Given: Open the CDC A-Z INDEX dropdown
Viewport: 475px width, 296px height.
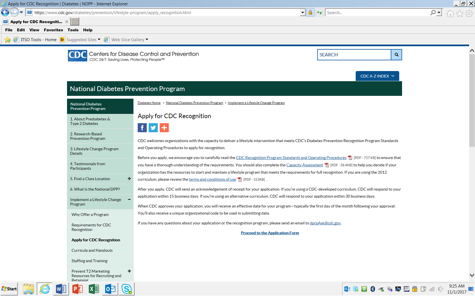Looking at the screenshot, I should point(377,76).
